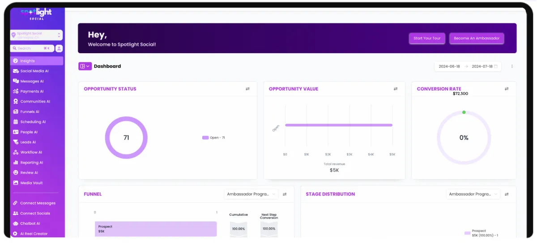Click the AI Reel Creator play icon

click(x=16, y=234)
